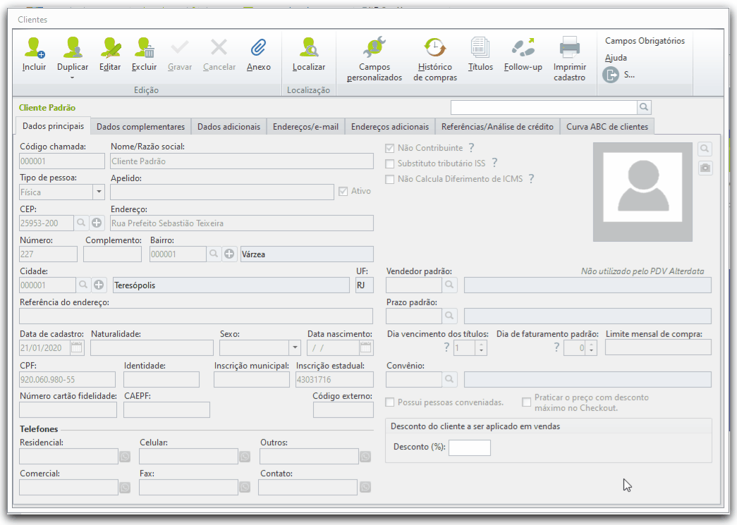Screen dimensions: 737x525
Task: Open Curva ABC de clientes tab
Action: coord(607,127)
